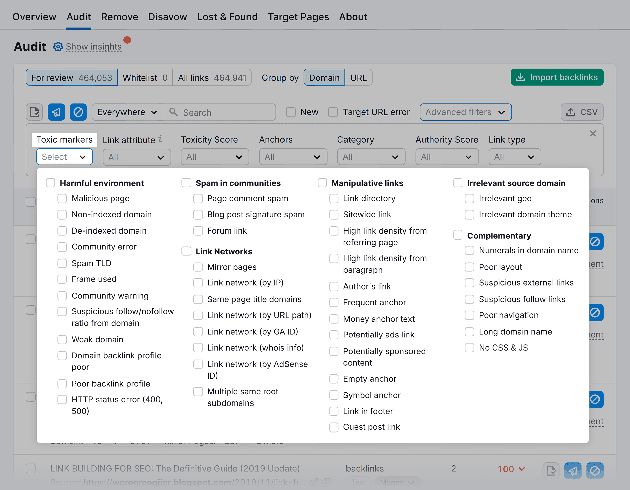Open Link type All dropdown

click(515, 157)
